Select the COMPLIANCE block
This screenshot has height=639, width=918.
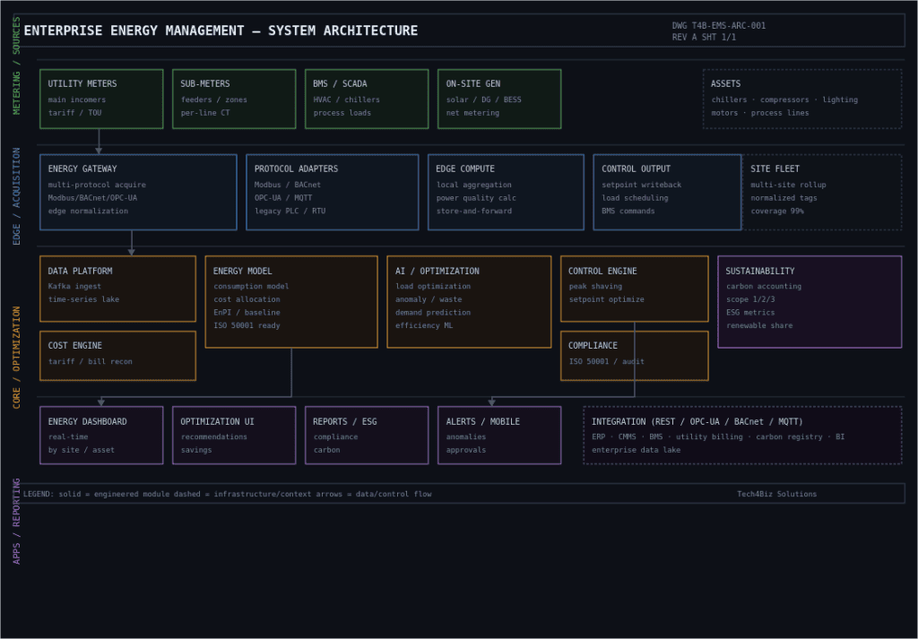click(x=635, y=356)
